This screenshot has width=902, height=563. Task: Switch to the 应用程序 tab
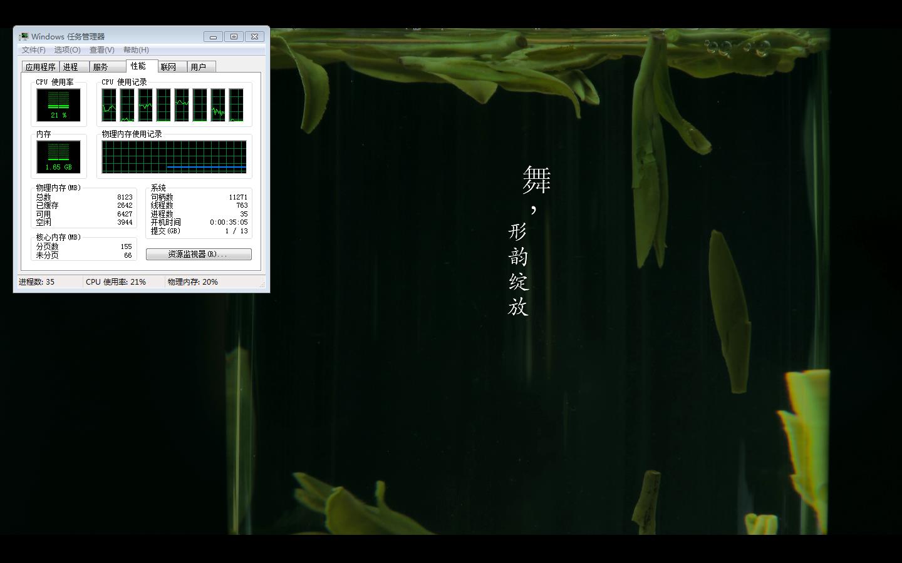pos(41,67)
